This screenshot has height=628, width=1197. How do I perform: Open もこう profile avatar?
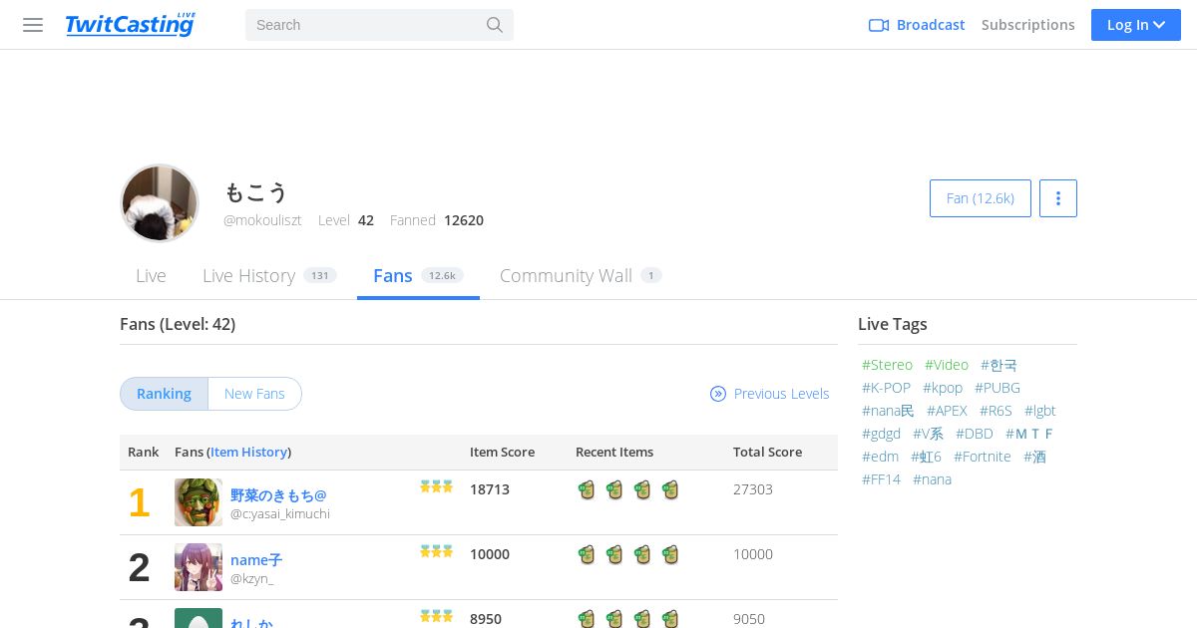[x=160, y=203]
